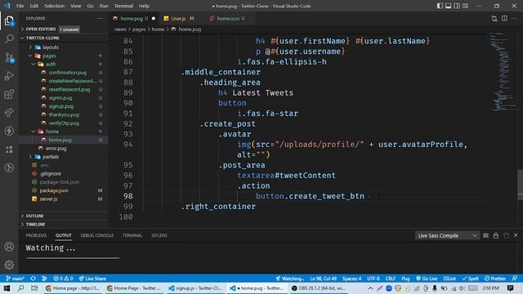
Task: Collapse the home folder
Action: tap(51, 131)
